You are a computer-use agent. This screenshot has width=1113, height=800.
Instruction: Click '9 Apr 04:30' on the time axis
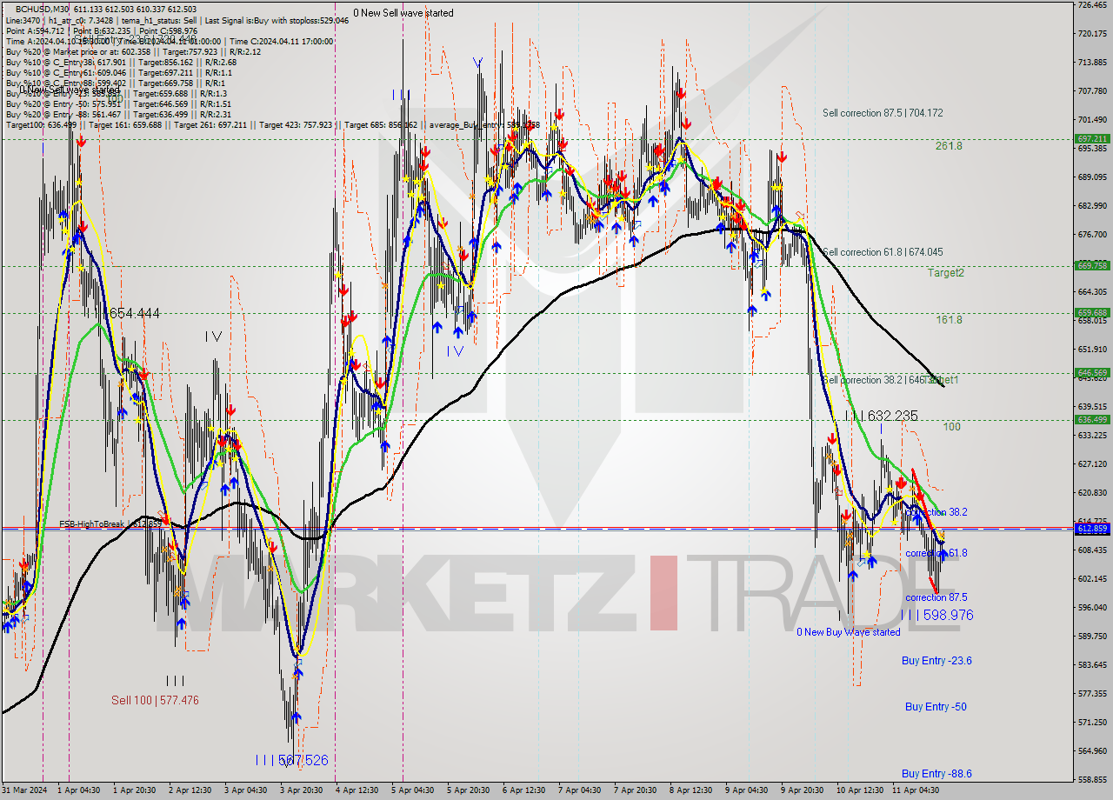(746, 790)
